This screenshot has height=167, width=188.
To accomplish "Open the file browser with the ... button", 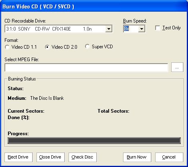I will pyautogui.click(x=177, y=67).
